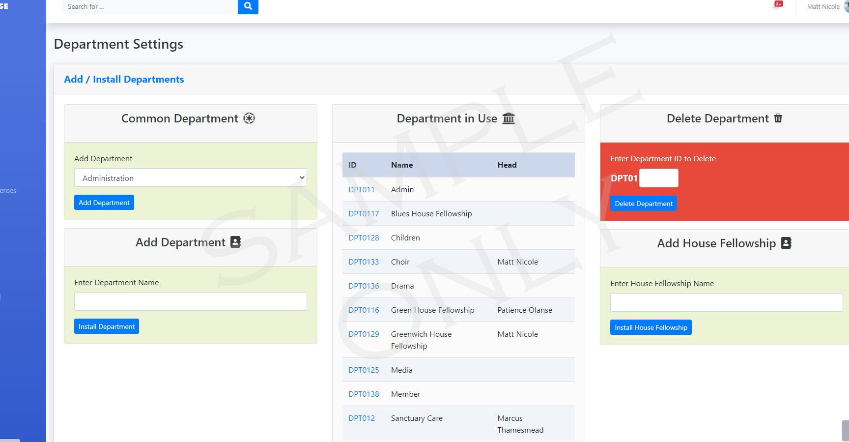Click the Add Department contact-book icon
The image size is (849, 442).
[x=236, y=242]
